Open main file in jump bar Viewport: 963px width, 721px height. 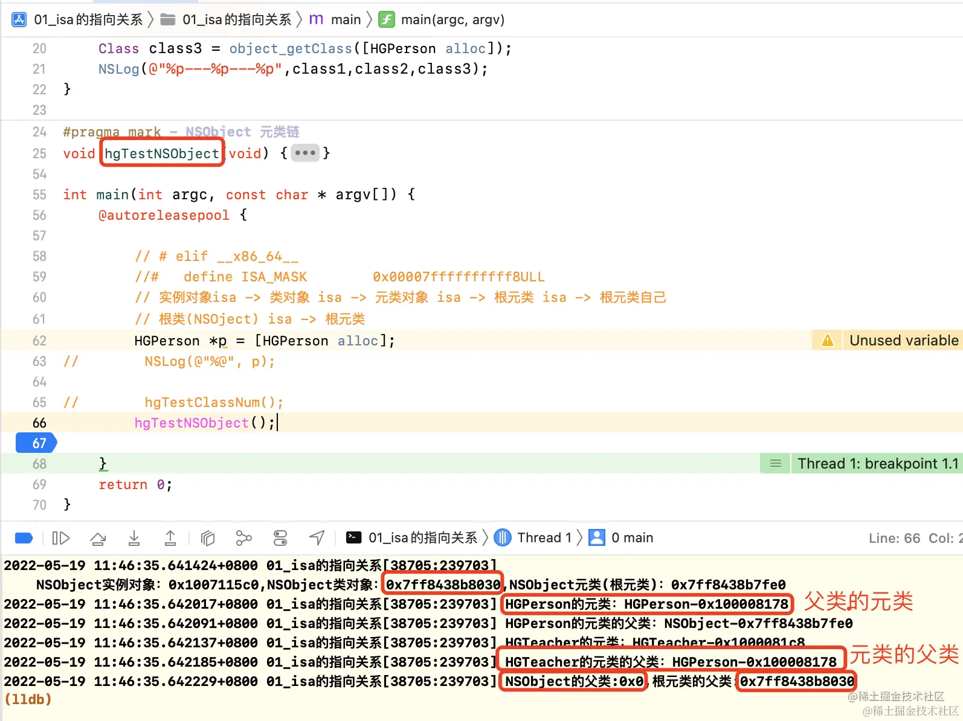pos(346,20)
